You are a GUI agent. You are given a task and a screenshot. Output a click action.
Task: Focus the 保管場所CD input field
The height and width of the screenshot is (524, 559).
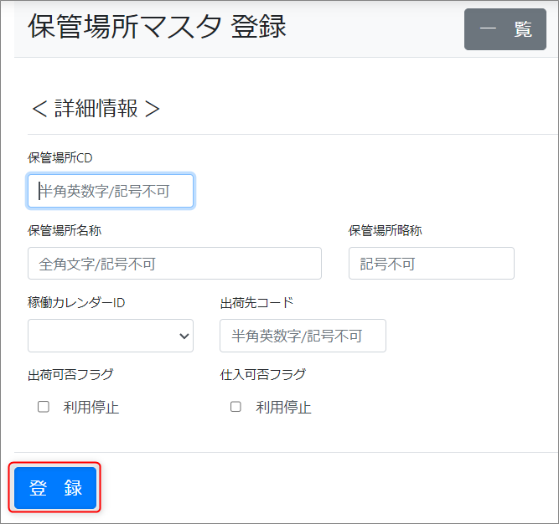pyautogui.click(x=111, y=191)
